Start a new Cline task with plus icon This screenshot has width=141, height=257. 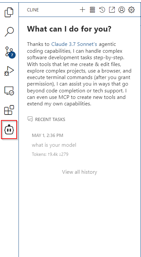83,10
